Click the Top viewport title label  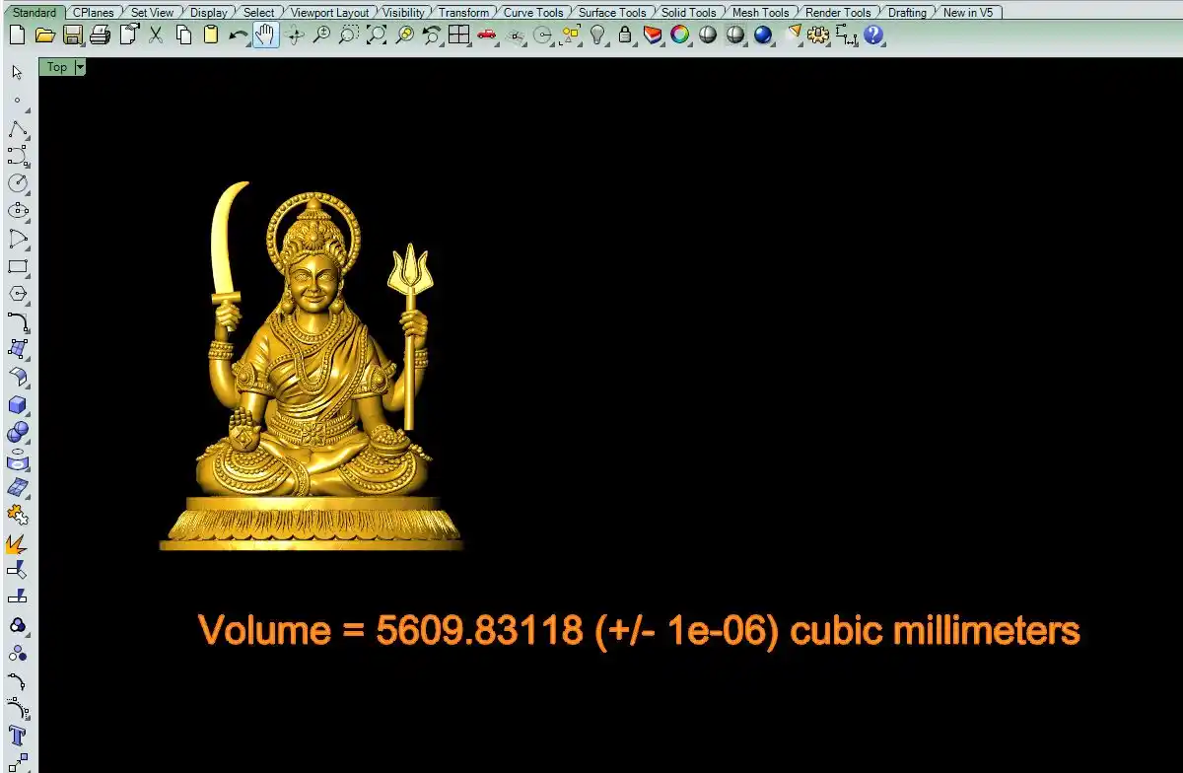(x=57, y=67)
